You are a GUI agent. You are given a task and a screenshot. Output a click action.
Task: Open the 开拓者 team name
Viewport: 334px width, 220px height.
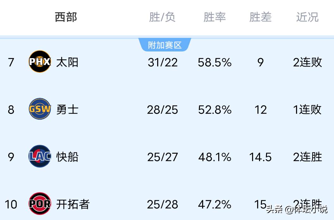[x=73, y=204]
